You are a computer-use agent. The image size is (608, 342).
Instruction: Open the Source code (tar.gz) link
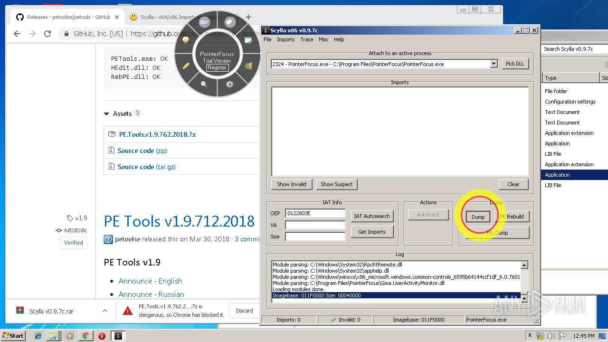[x=146, y=167]
